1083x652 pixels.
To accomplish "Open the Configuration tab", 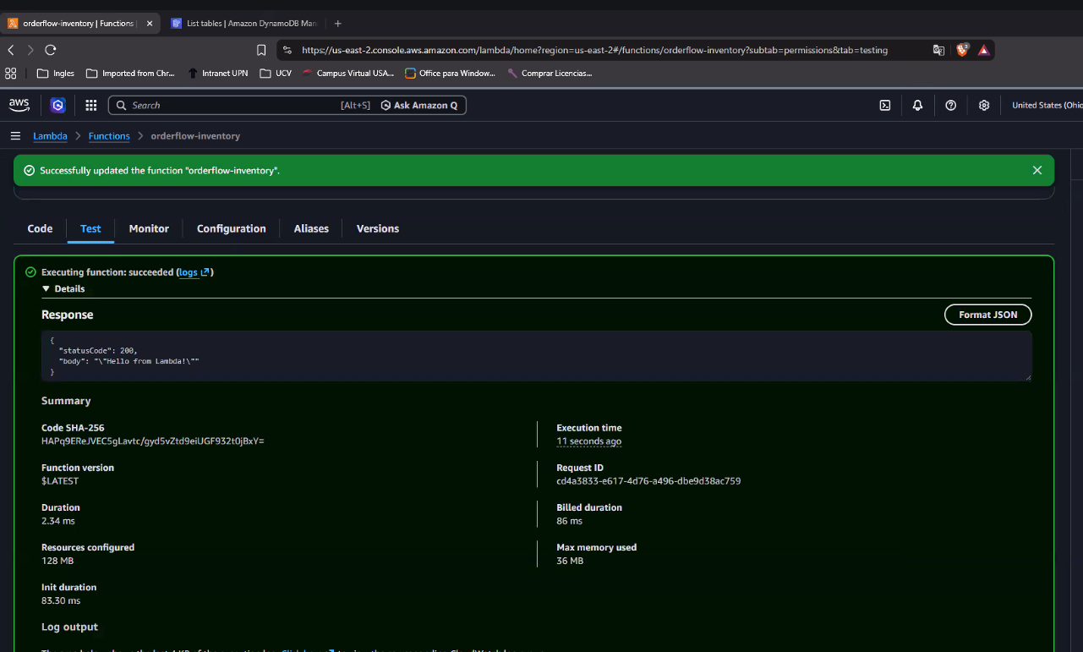I will click(x=232, y=228).
